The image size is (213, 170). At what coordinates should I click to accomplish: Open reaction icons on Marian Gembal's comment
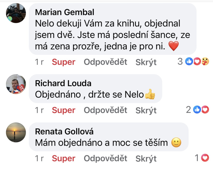click(x=197, y=61)
